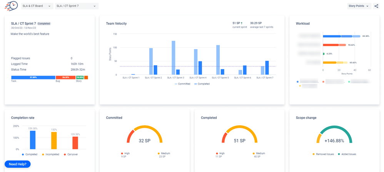This screenshot has width=384, height=172.
Task: Click the red Bug segment bar
Action: [x=65, y=78]
